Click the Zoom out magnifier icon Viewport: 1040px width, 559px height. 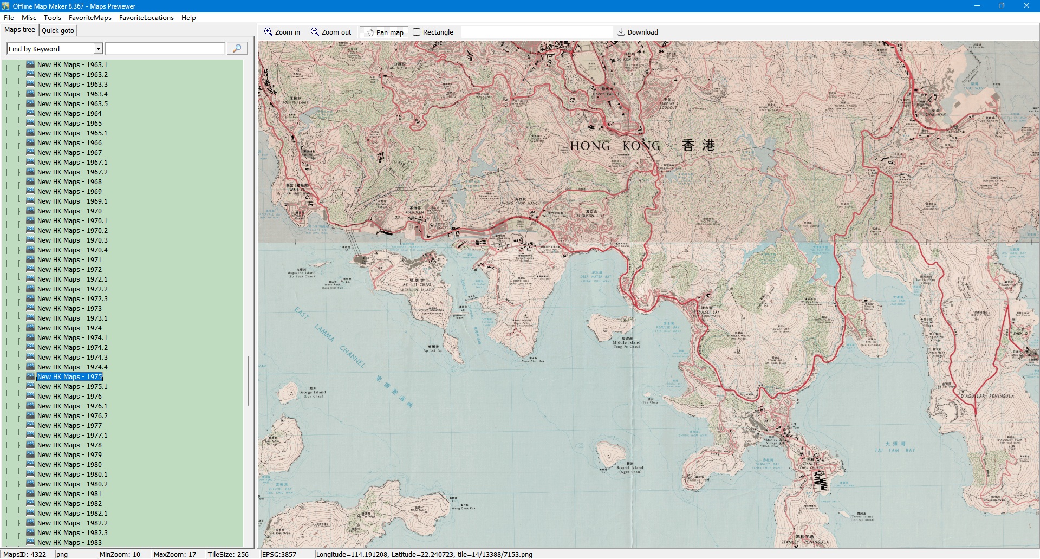[315, 32]
